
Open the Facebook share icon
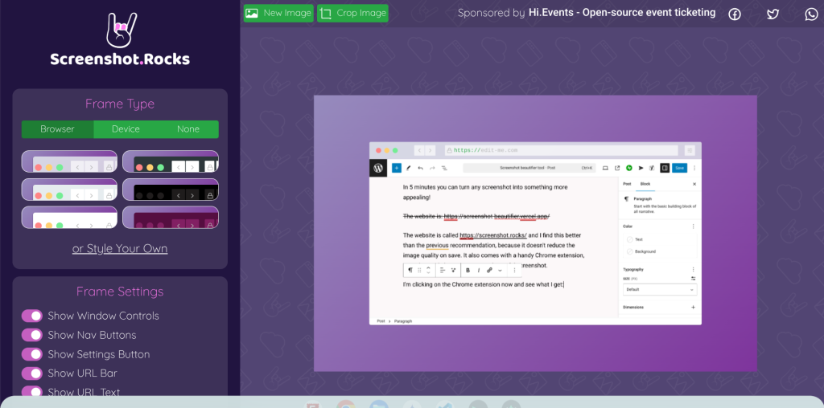pyautogui.click(x=734, y=14)
